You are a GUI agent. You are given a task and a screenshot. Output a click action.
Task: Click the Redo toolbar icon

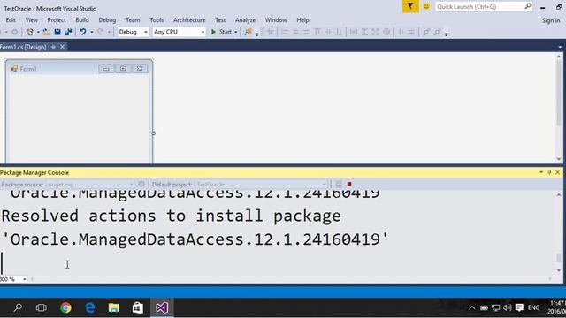pyautogui.click(x=100, y=32)
